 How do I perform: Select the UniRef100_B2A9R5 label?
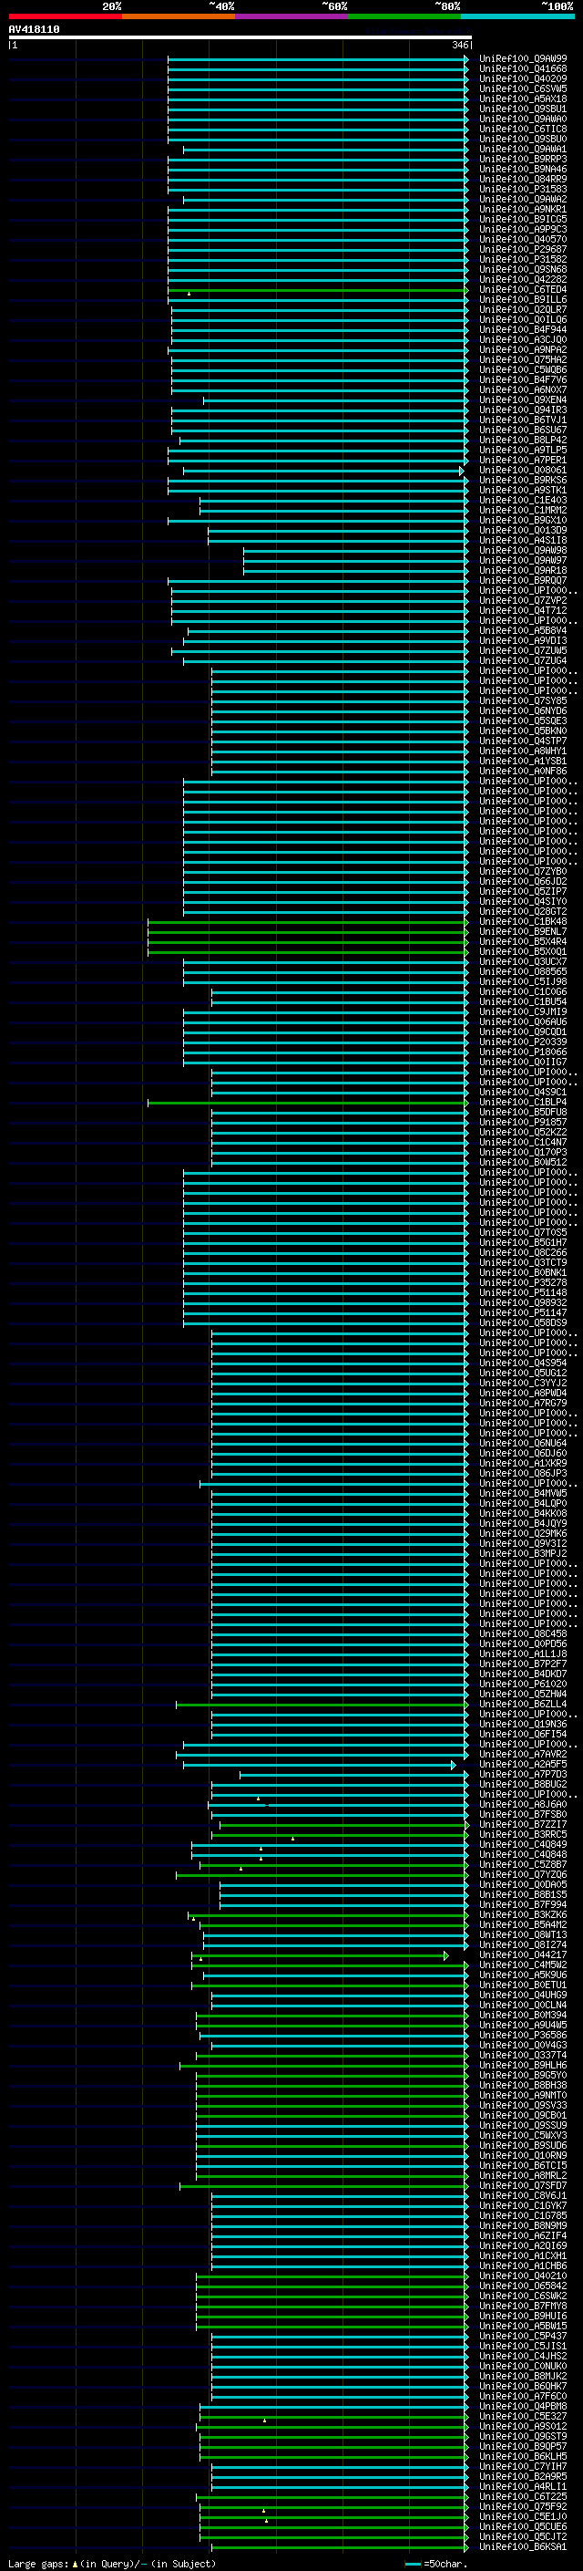coord(522,2476)
